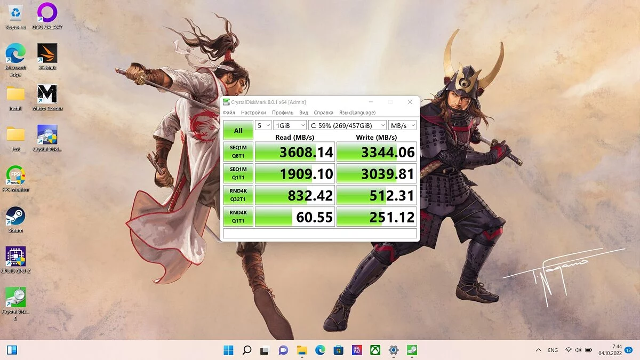Expand the 1GiB test size dropdown

(290, 125)
